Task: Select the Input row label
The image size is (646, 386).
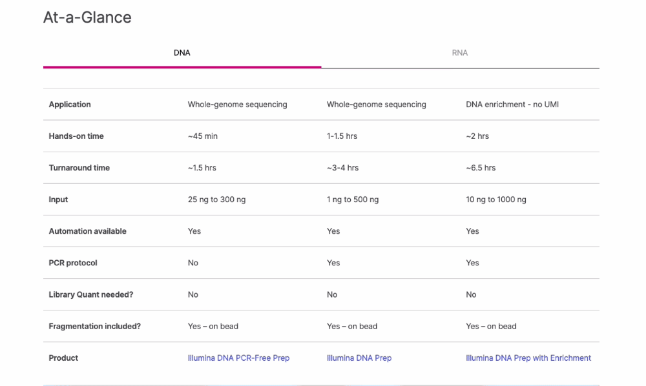Action: click(58, 199)
